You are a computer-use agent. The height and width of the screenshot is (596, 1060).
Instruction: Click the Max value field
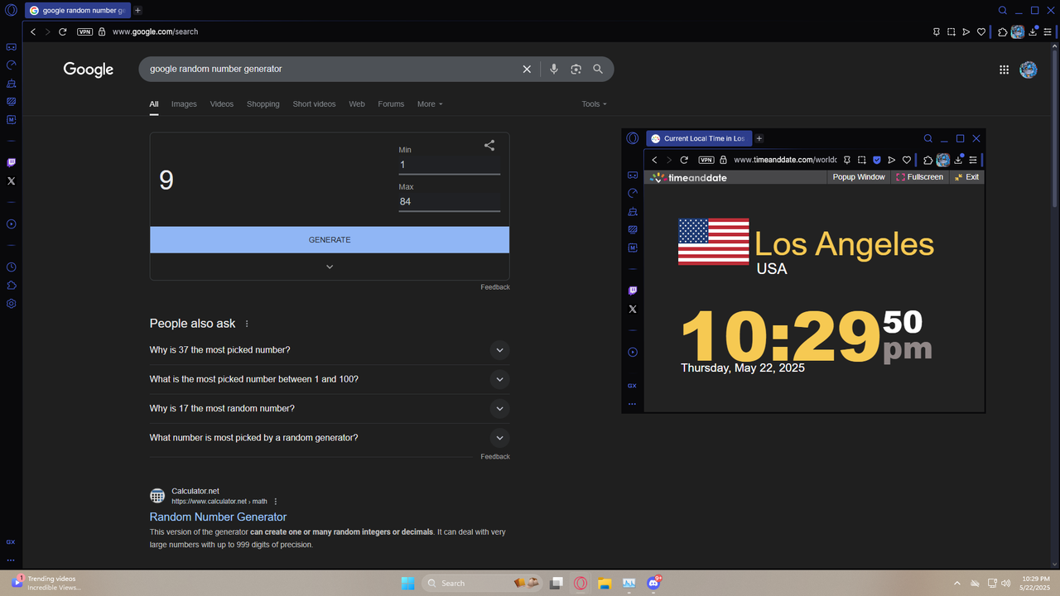[x=449, y=201]
